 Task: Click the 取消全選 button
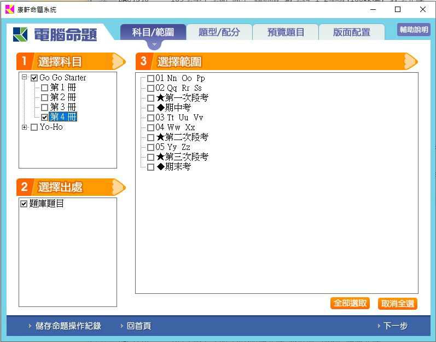tap(398, 303)
